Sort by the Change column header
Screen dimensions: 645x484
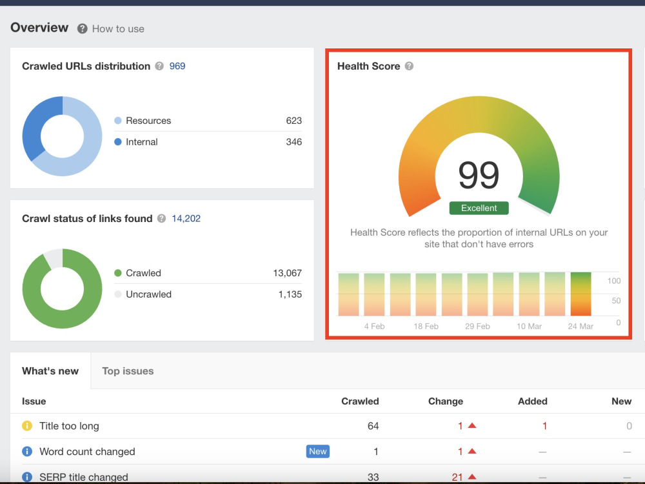pyautogui.click(x=446, y=401)
